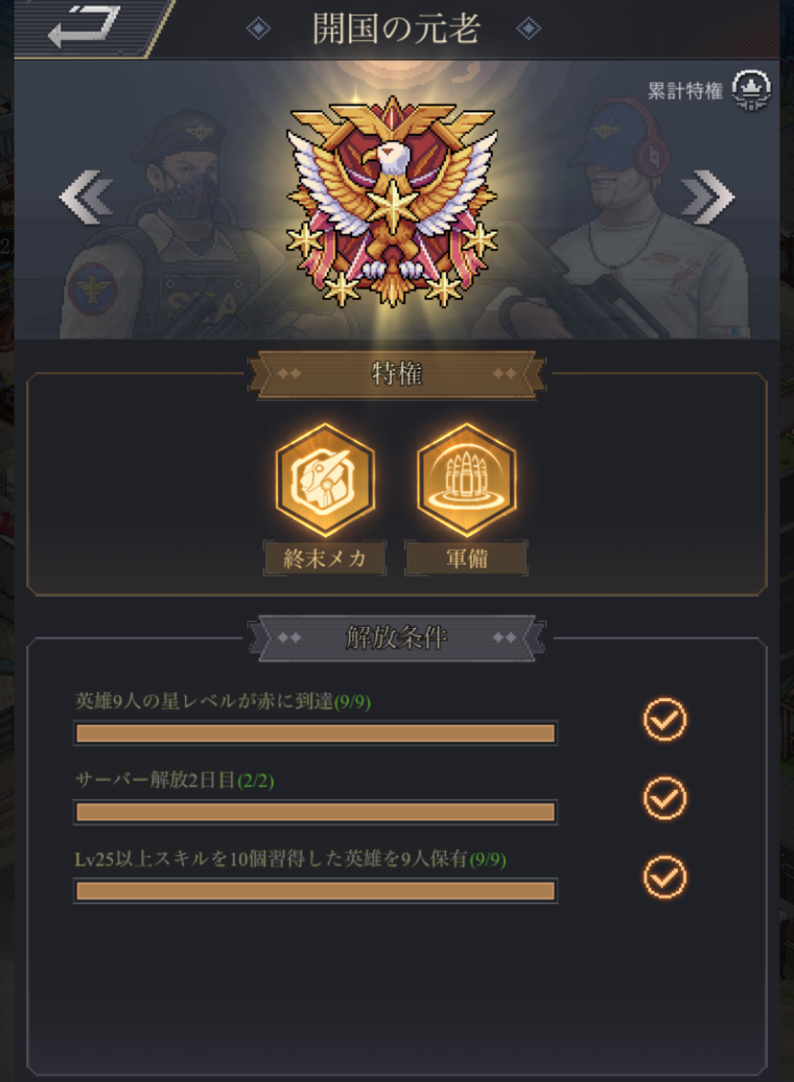Screen dimensions: 794x1082
Task: Click the 終末メカ label button
Action: pyautogui.click(x=325, y=558)
